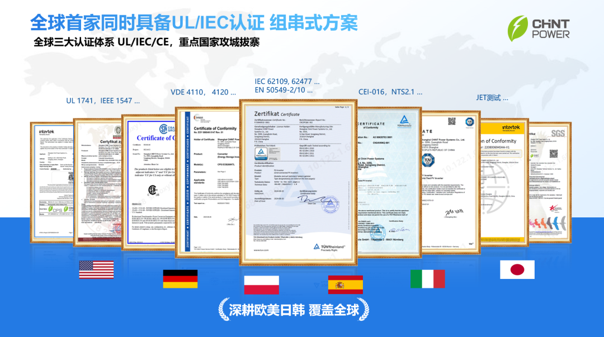Click the Intertek logo on the leftmost certificate
The width and height of the screenshot is (604, 337).
coord(46,131)
